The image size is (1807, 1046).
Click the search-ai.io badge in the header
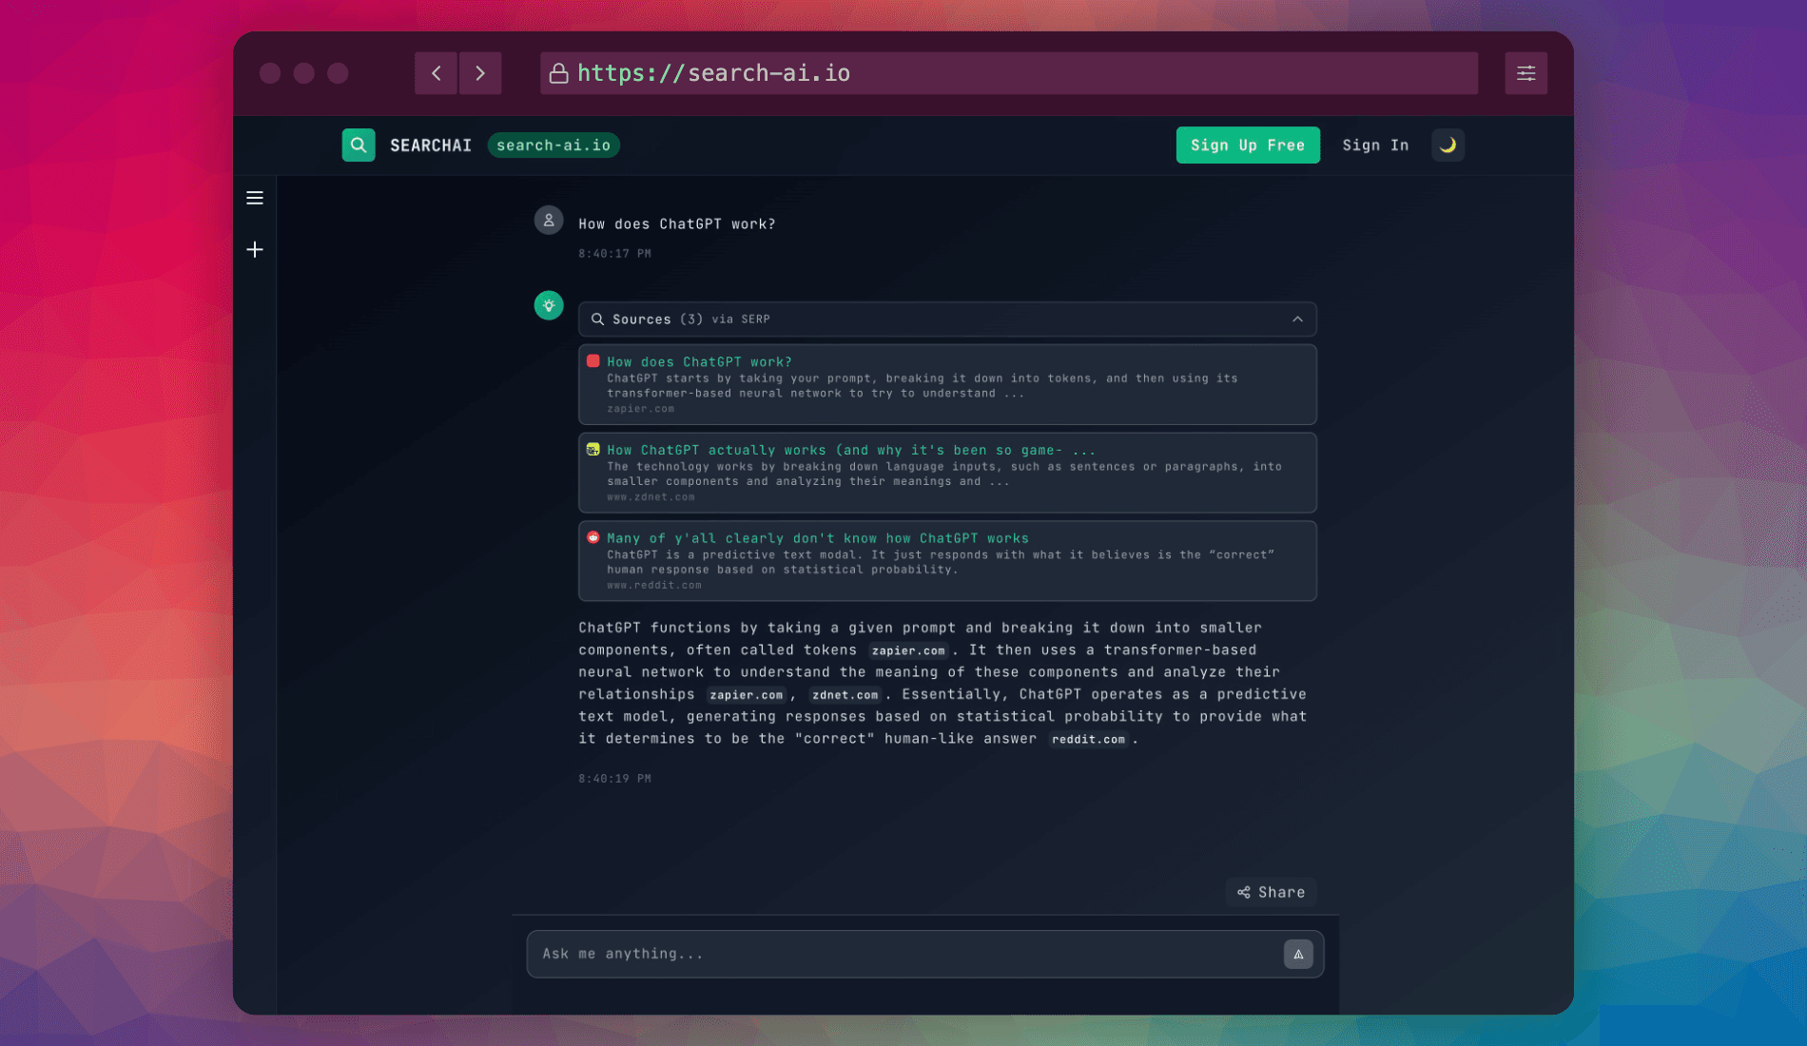click(x=554, y=145)
